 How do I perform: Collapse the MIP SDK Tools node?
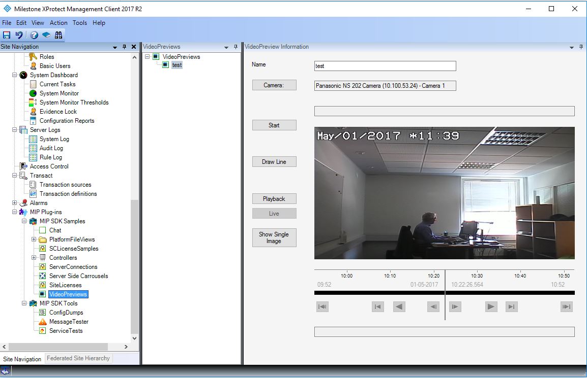(24, 303)
